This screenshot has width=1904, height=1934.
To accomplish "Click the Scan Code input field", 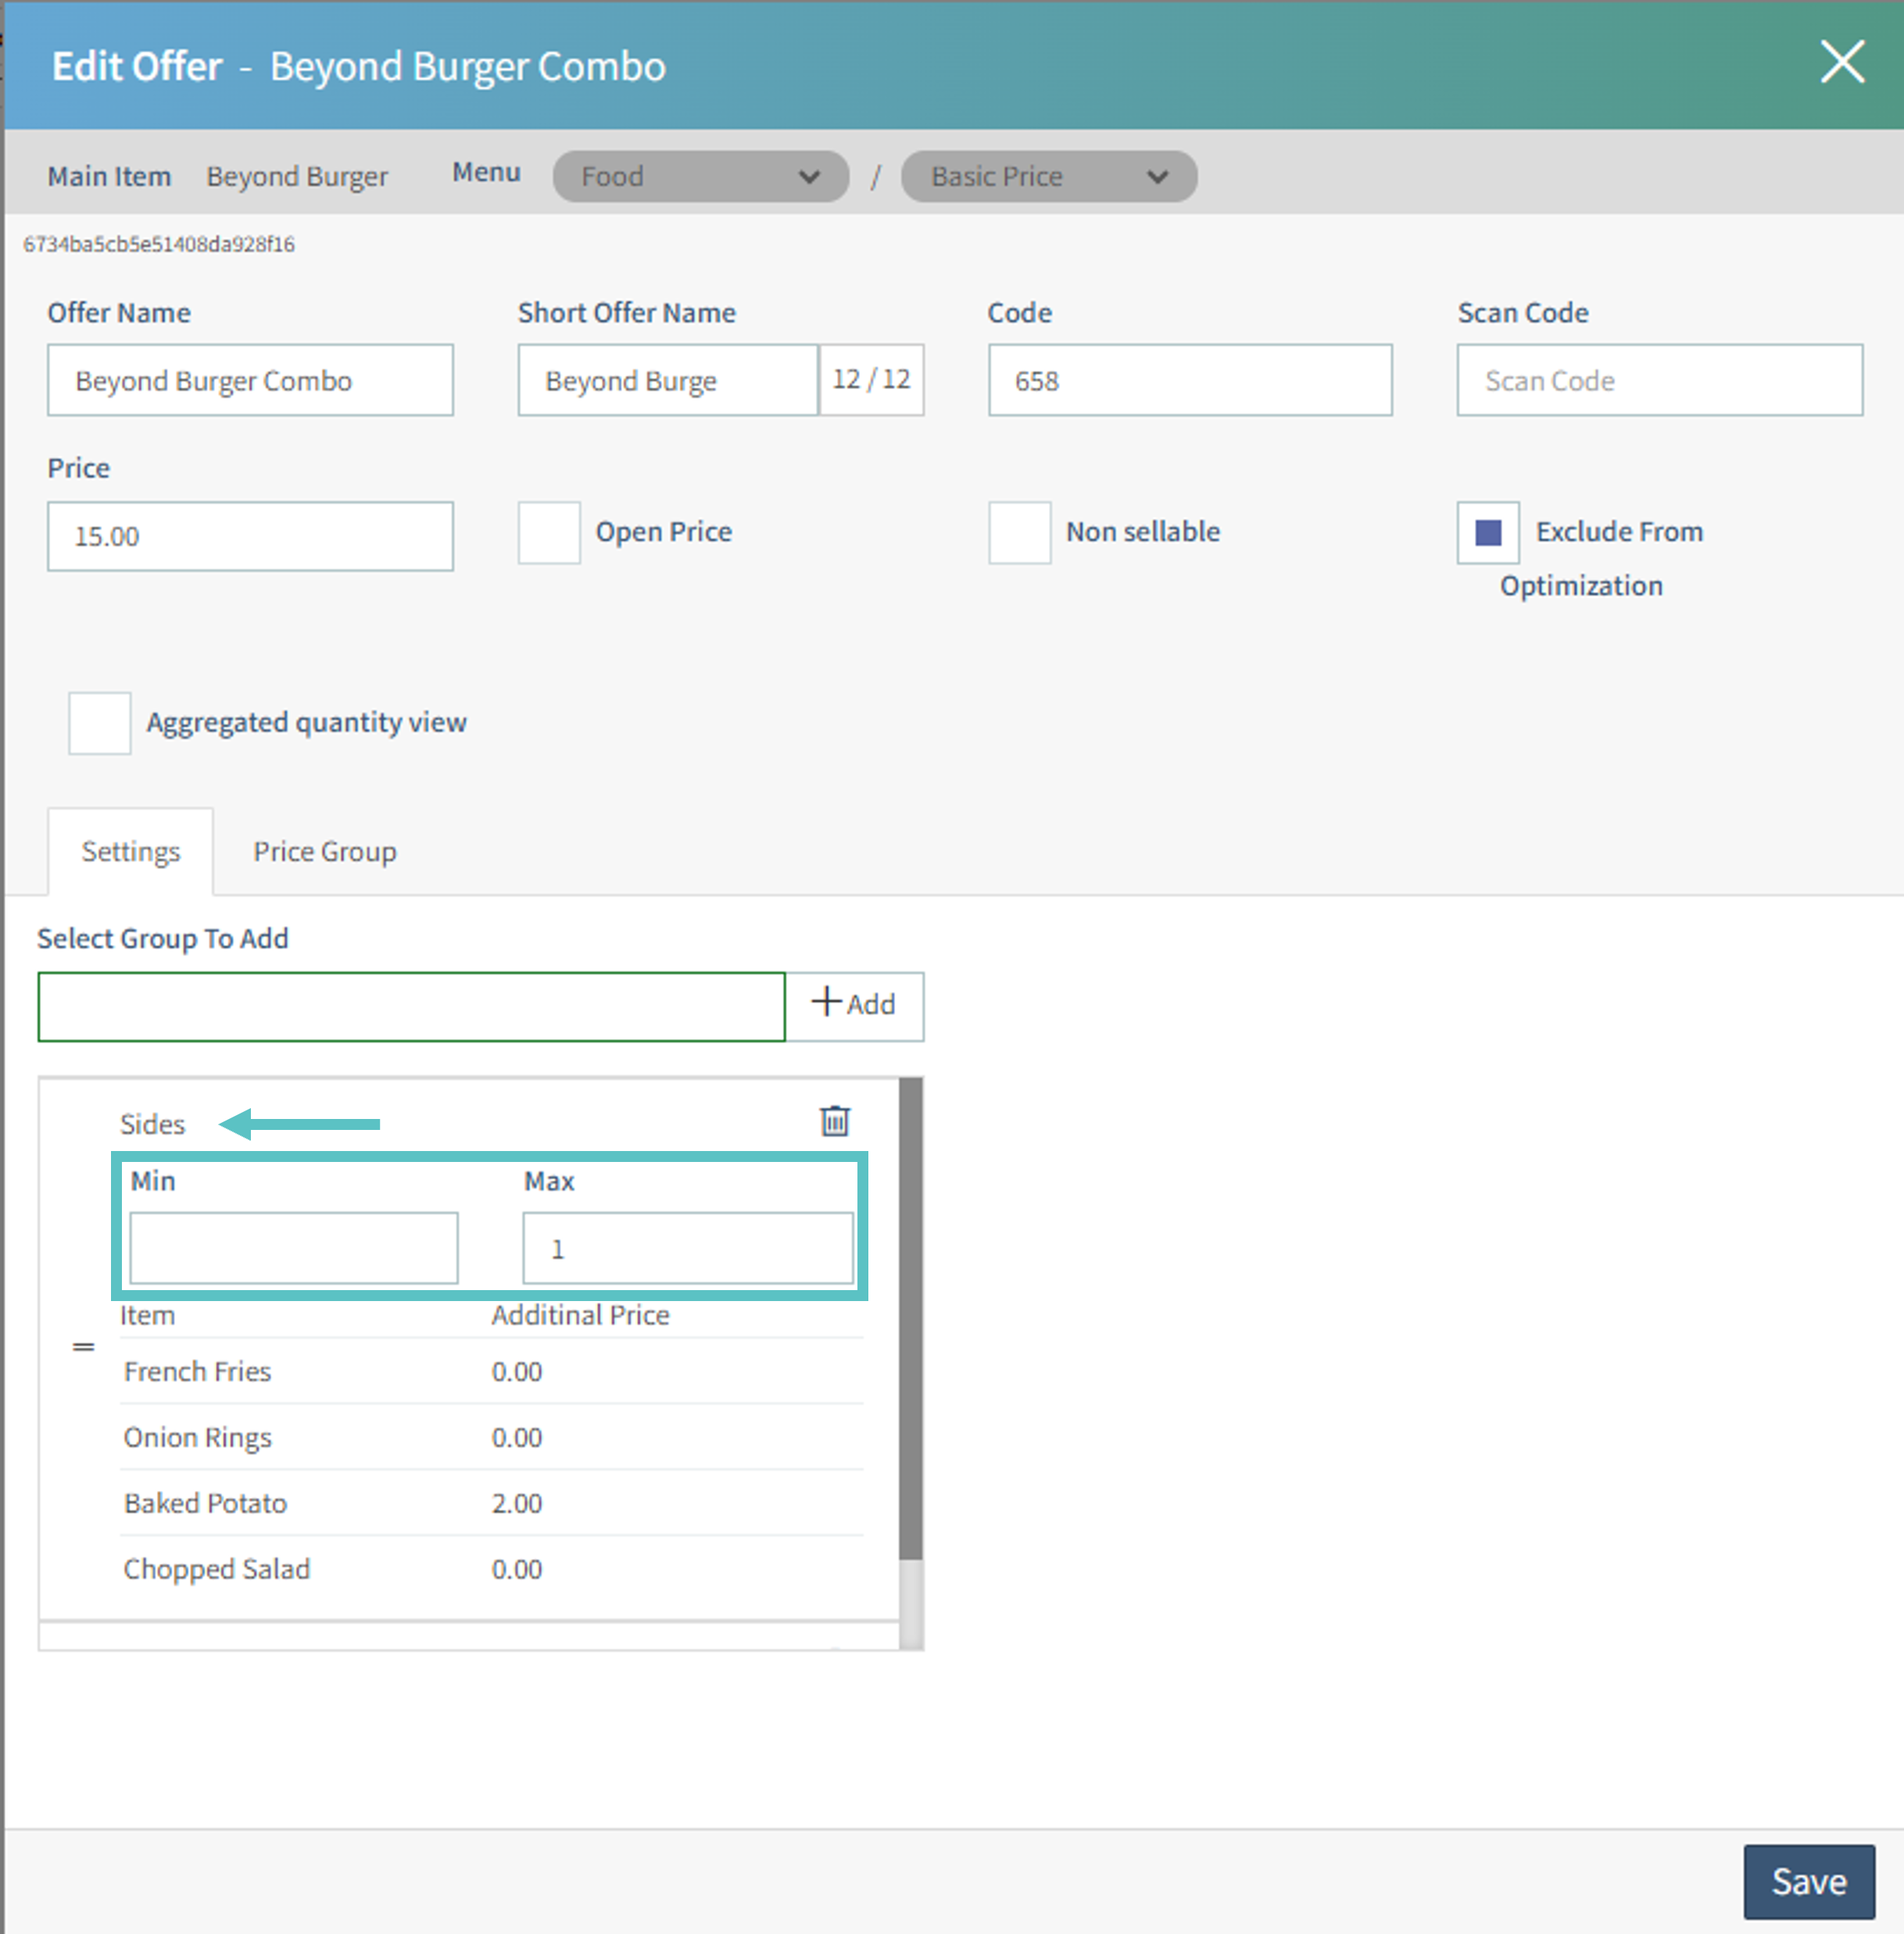I will [1659, 381].
